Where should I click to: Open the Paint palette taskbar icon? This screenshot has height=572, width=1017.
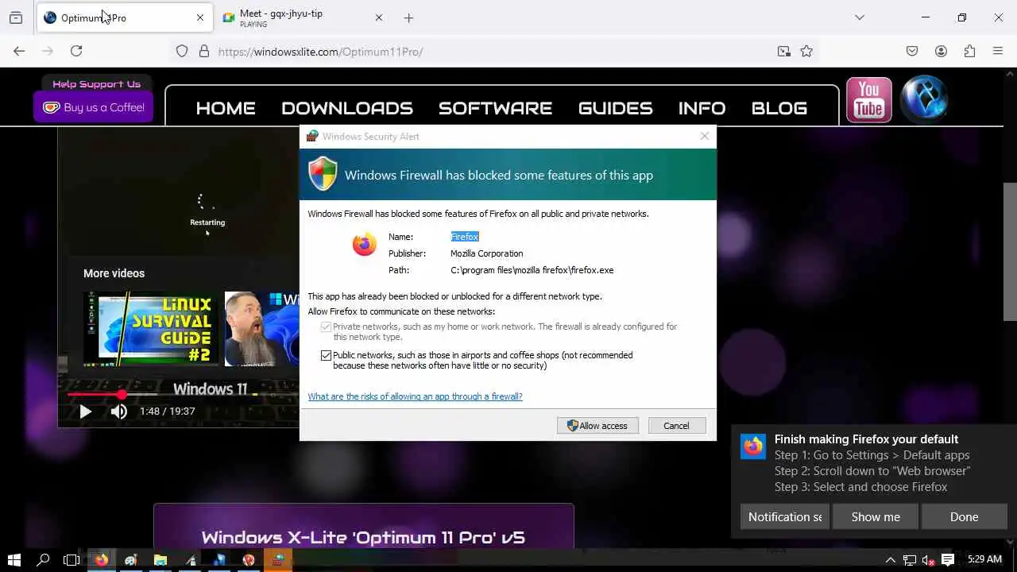tap(131, 560)
